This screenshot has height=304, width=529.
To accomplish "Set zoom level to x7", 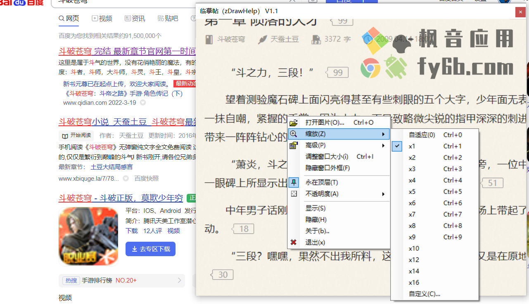I will pos(434,214).
